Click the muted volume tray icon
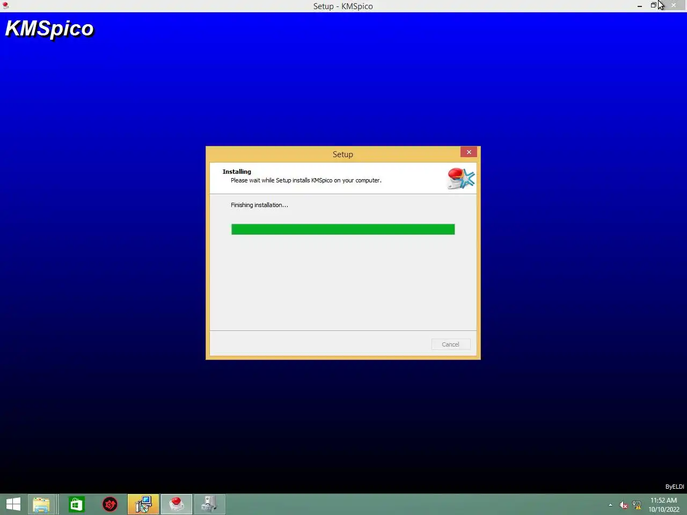 623,505
